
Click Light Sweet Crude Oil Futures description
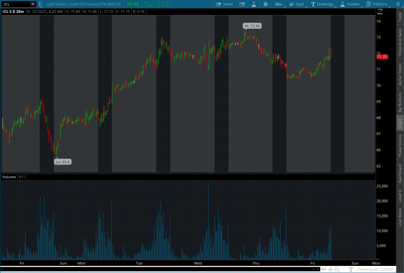click(x=83, y=4)
